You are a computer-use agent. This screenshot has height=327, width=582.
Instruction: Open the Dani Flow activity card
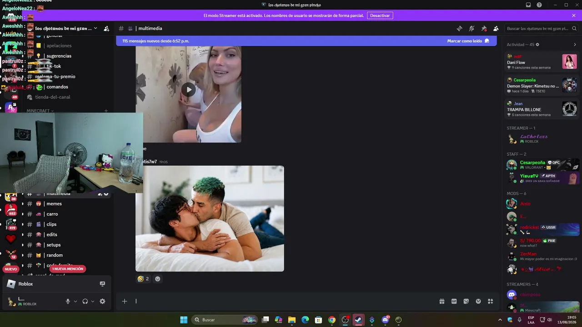tap(542, 61)
